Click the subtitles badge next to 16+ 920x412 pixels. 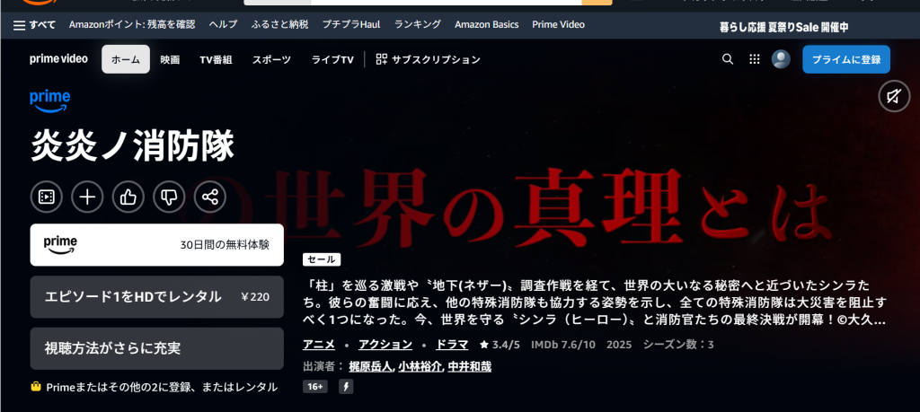(x=346, y=387)
